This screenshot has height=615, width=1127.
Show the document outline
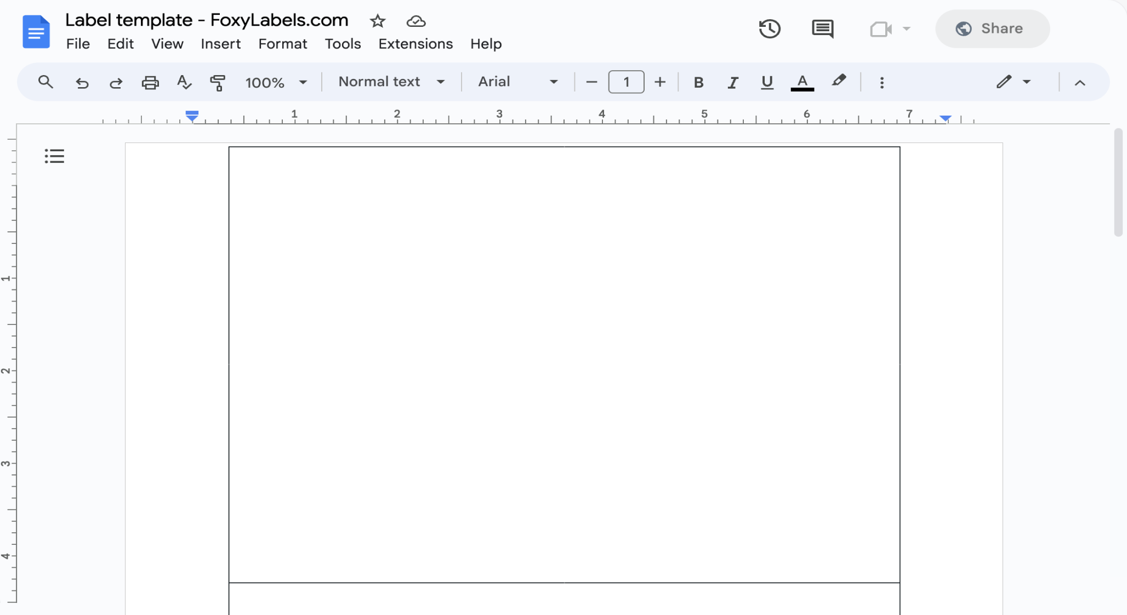(54, 156)
